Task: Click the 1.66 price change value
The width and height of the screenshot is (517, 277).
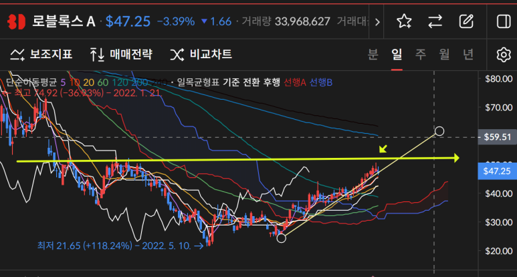Action: [x=221, y=22]
